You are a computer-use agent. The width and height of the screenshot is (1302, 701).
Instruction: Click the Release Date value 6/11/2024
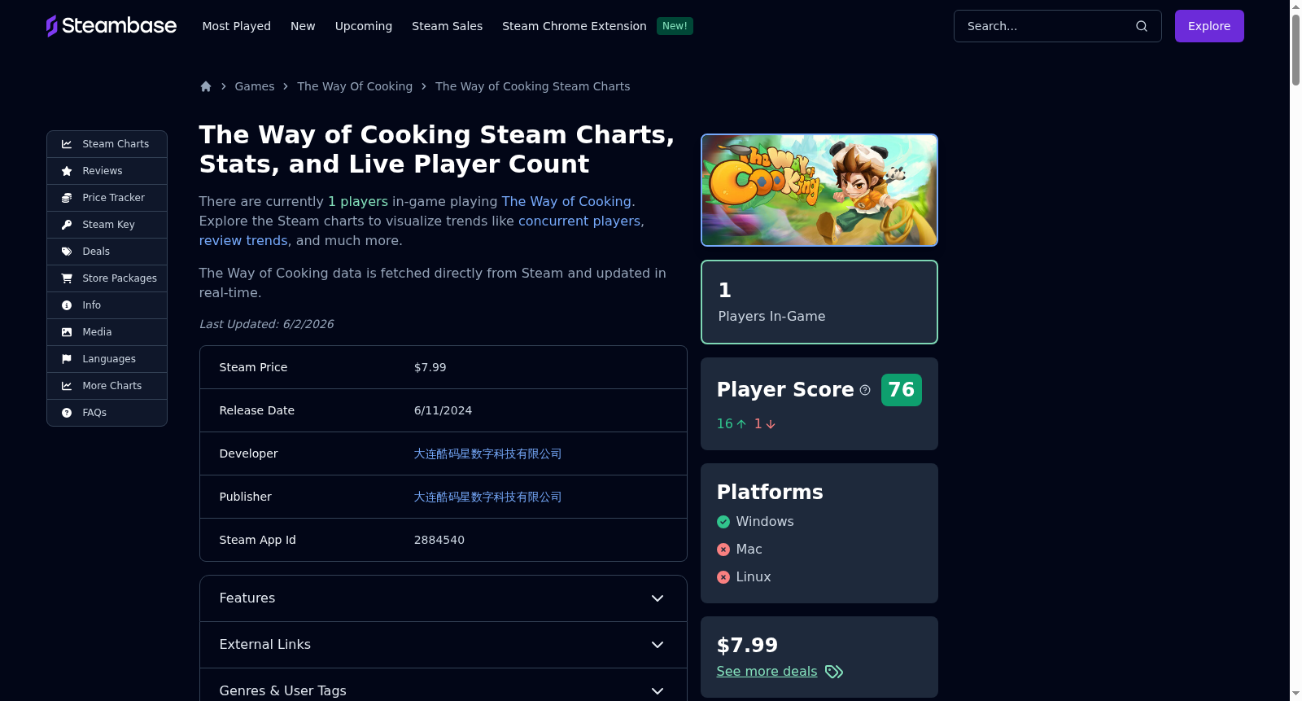tap(443, 410)
